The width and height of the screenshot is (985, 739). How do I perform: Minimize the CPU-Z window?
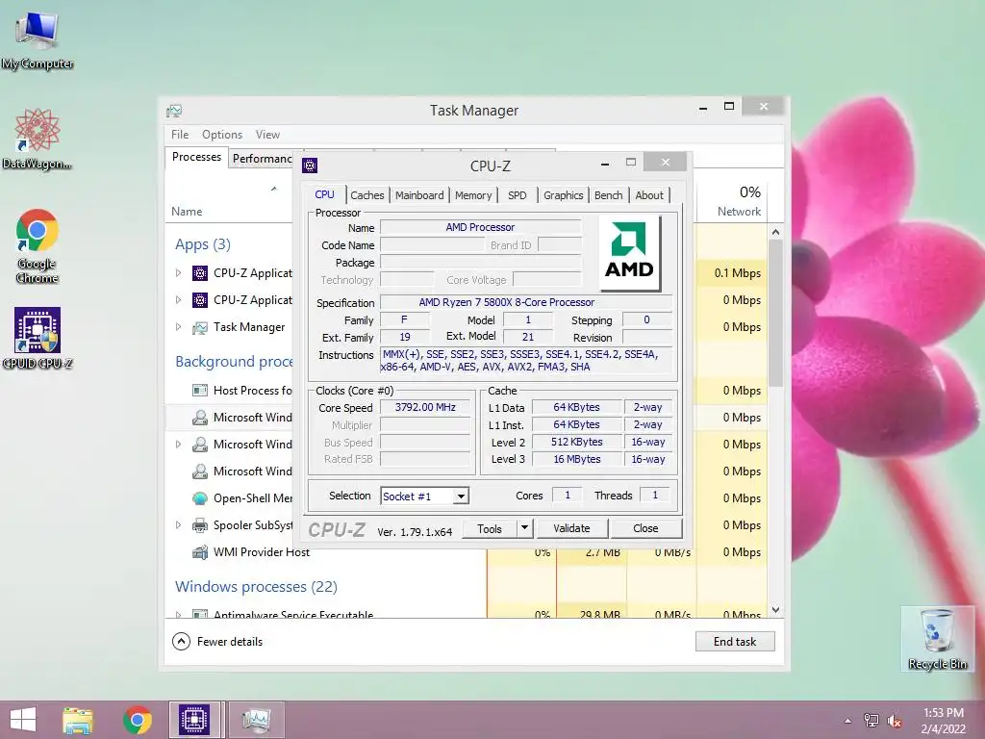[x=605, y=164]
